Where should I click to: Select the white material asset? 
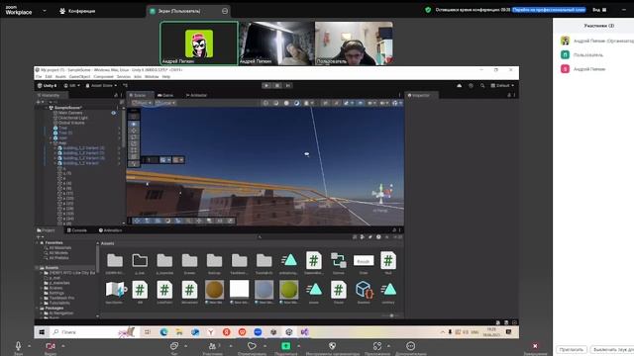239,290
